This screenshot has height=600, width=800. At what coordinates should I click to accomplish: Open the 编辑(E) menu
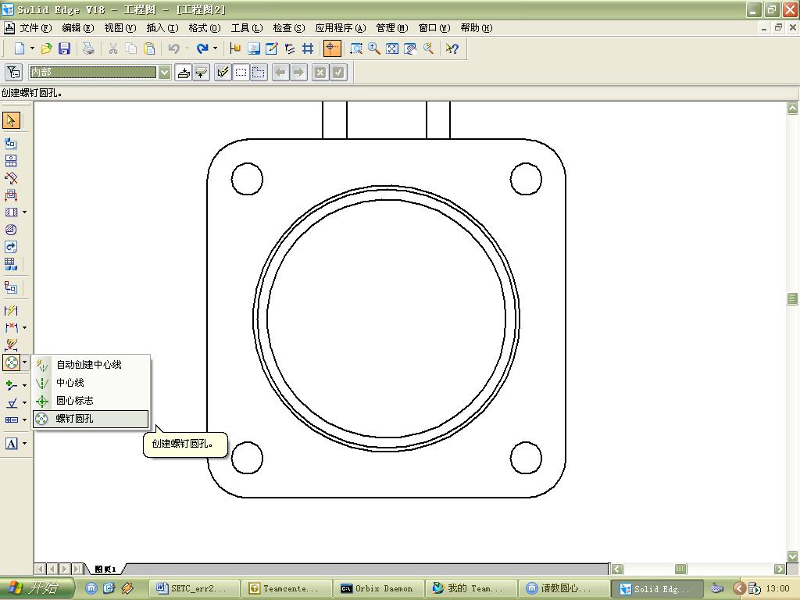pyautogui.click(x=78, y=28)
